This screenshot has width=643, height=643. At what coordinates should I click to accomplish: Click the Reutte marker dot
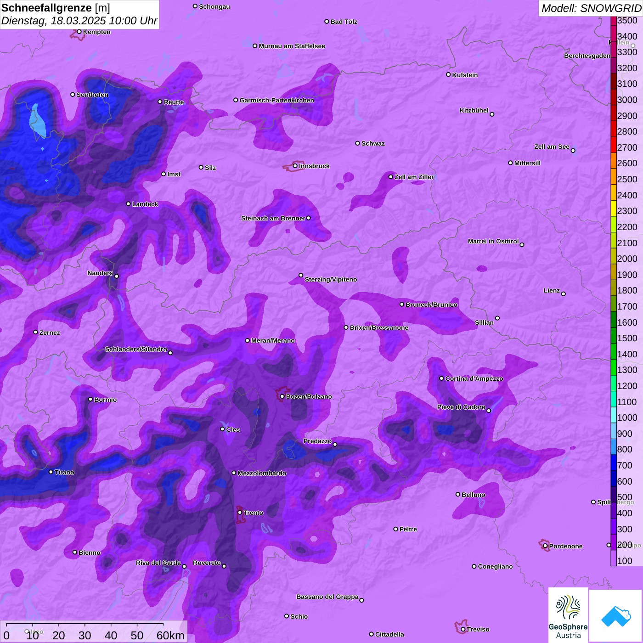tap(160, 102)
